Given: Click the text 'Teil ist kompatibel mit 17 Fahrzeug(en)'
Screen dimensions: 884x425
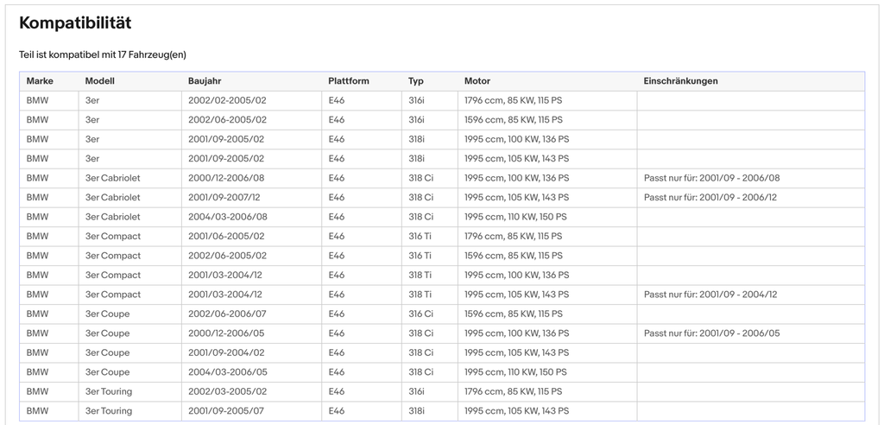Looking at the screenshot, I should [x=103, y=54].
